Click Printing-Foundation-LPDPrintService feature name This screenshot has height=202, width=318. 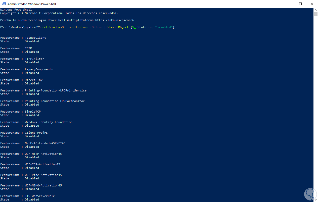click(x=56, y=90)
